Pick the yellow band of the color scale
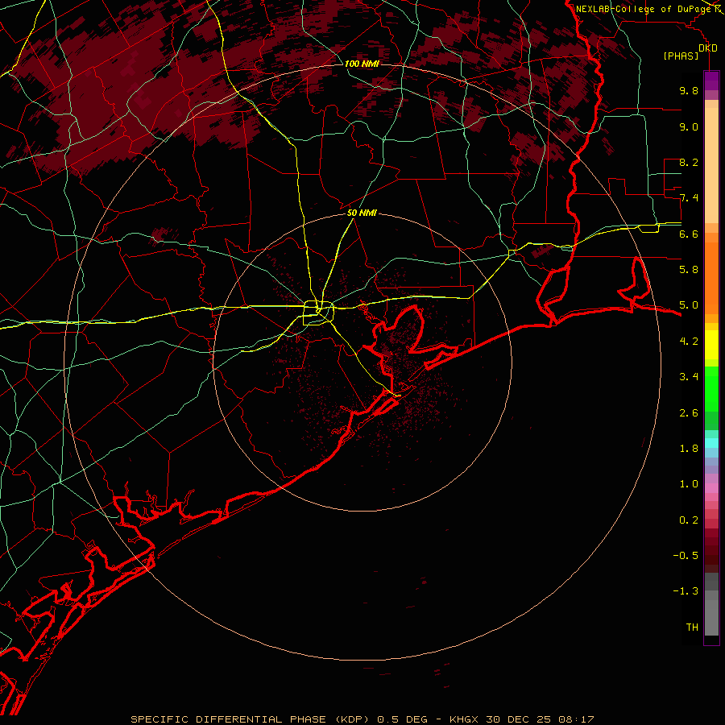725x725 pixels. 711,345
